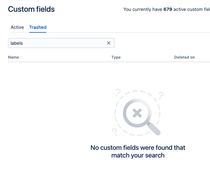Click the Custom fields page heading
The height and width of the screenshot is (169, 210).
coord(31,9)
